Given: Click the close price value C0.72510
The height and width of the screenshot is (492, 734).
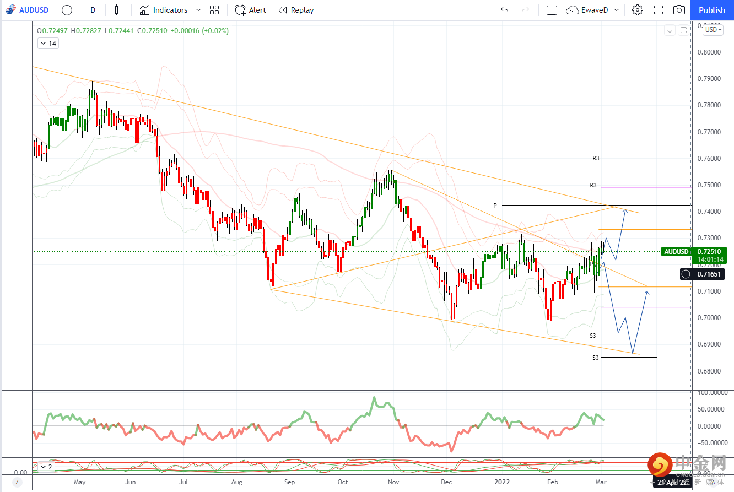Looking at the screenshot, I should tap(151, 30).
